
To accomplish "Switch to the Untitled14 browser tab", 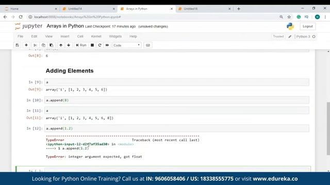I will 88,9.
